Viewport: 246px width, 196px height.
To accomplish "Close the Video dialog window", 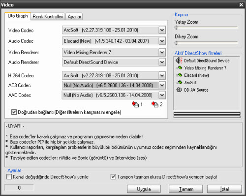I will click(241, 4).
